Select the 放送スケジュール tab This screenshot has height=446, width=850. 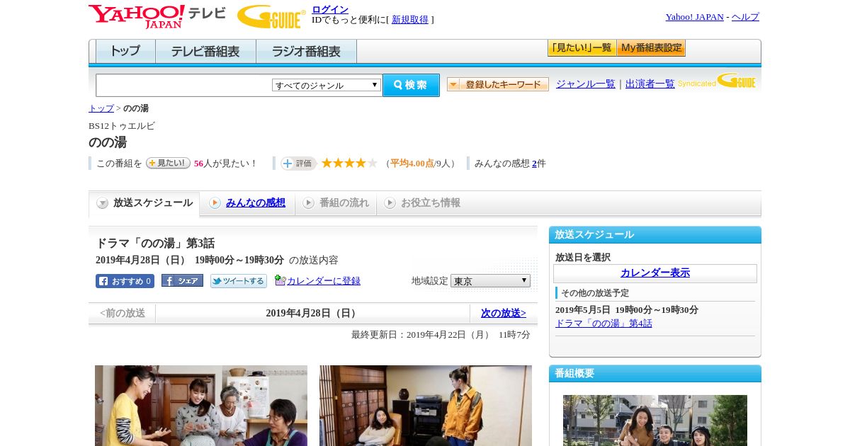(144, 203)
